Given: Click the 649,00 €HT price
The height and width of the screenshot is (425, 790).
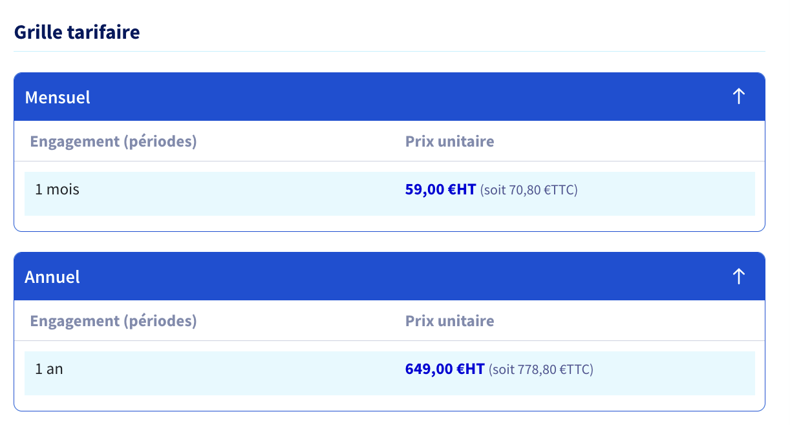Looking at the screenshot, I should [x=445, y=369].
